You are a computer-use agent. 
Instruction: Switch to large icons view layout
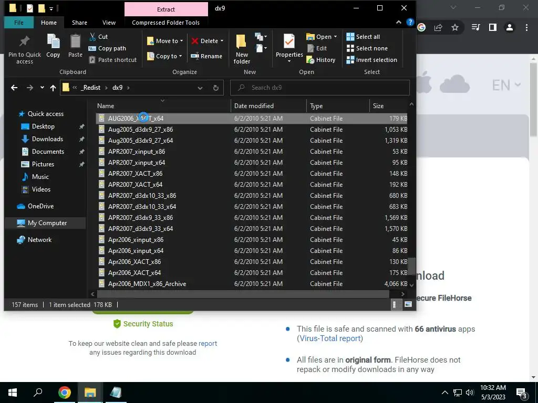[408, 304]
